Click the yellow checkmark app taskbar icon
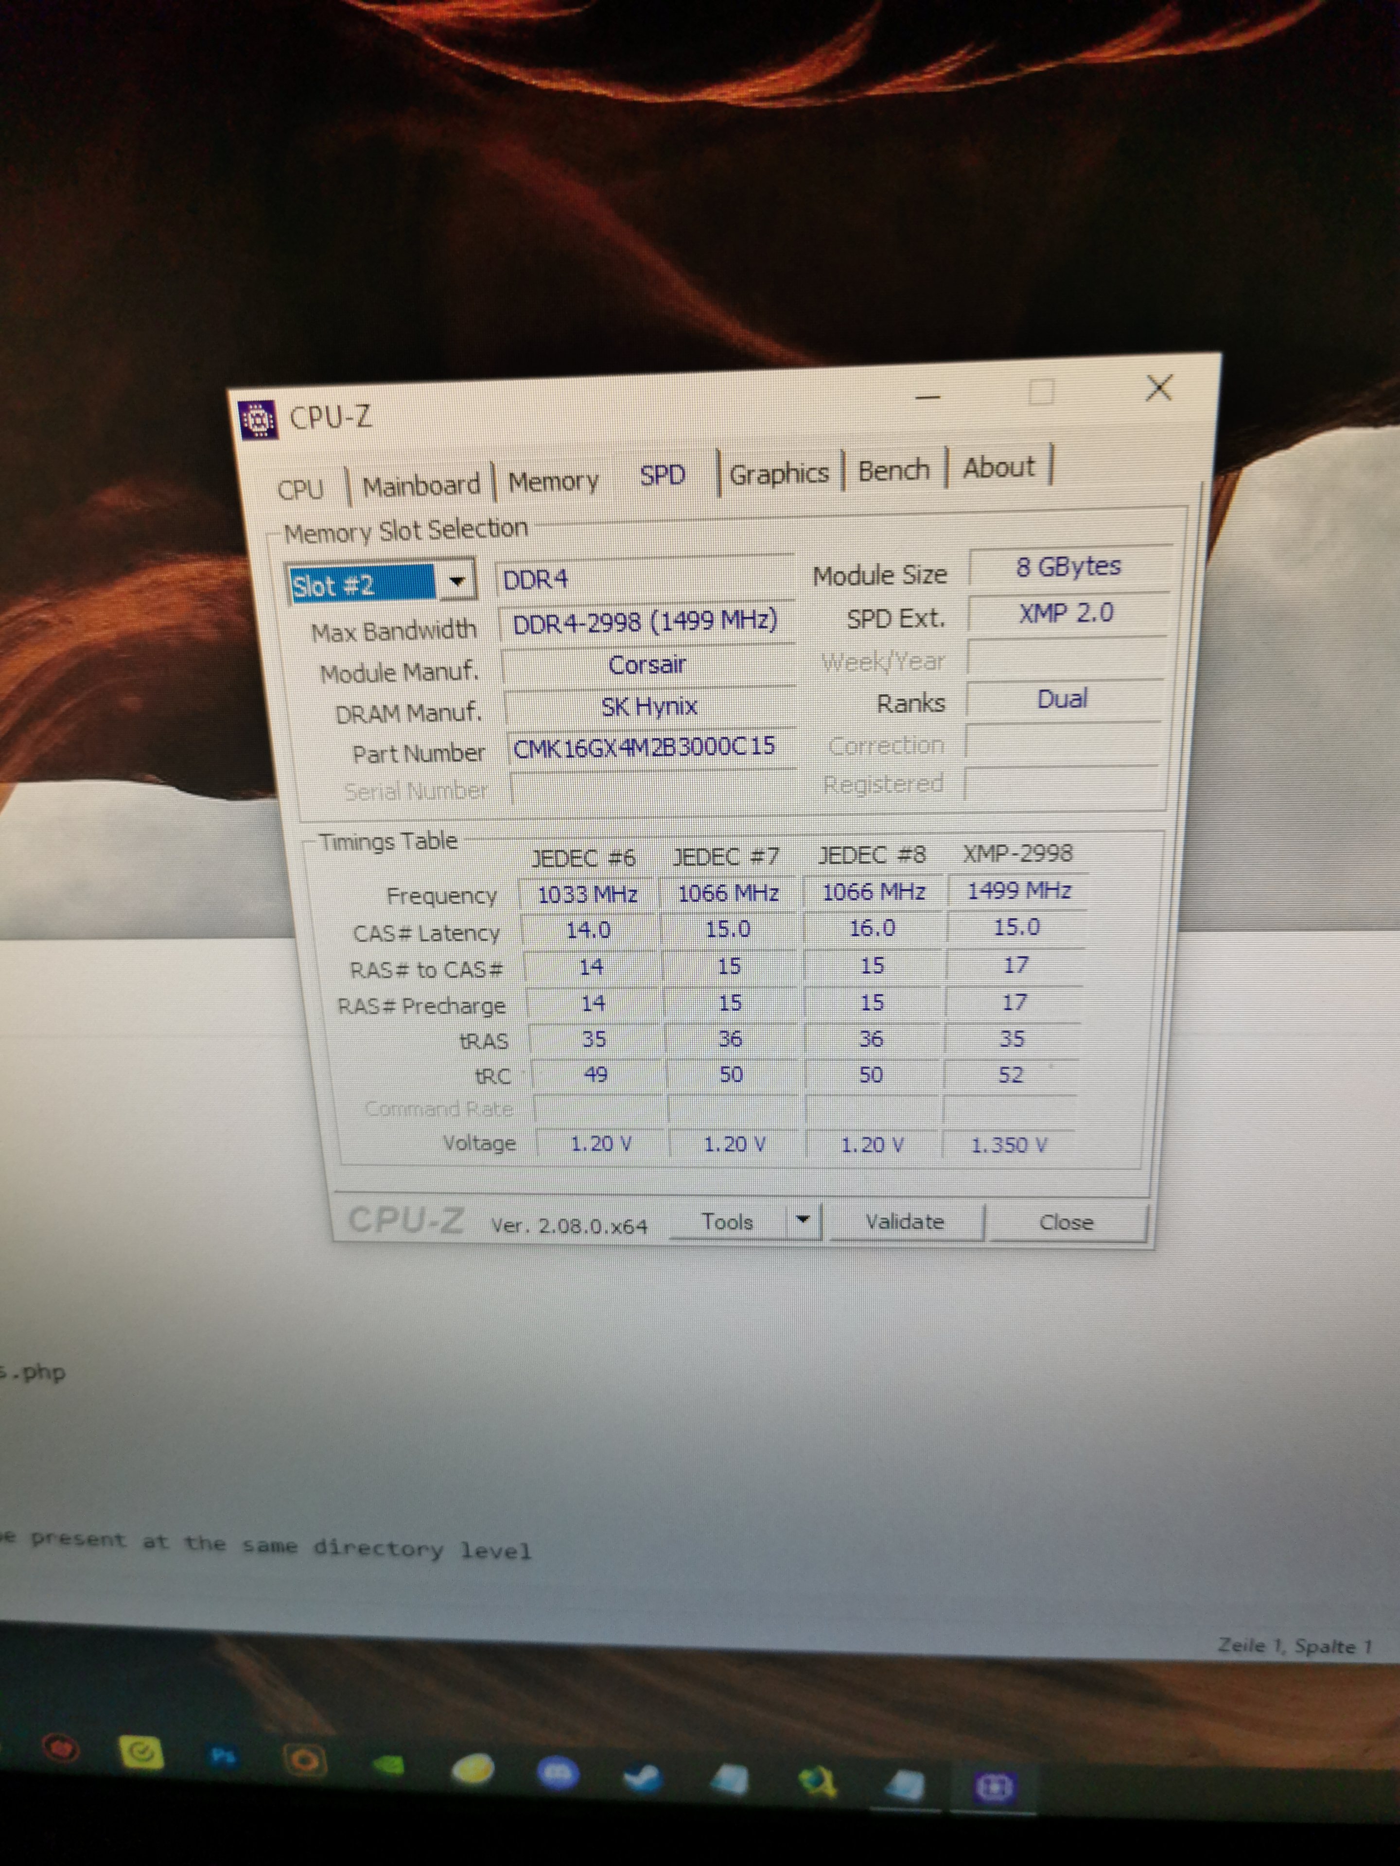The image size is (1400, 1866). tap(142, 1753)
